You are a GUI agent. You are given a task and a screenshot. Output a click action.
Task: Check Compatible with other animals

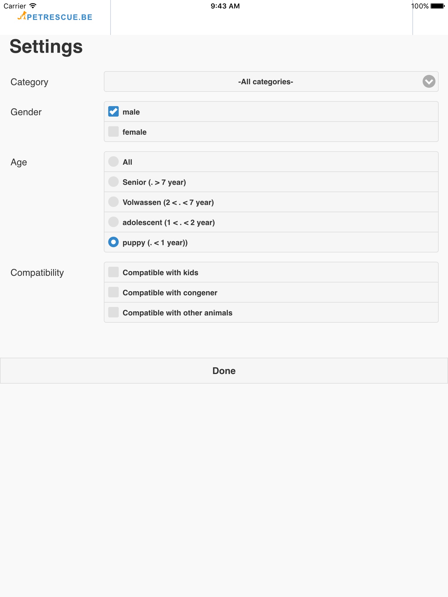[113, 312]
